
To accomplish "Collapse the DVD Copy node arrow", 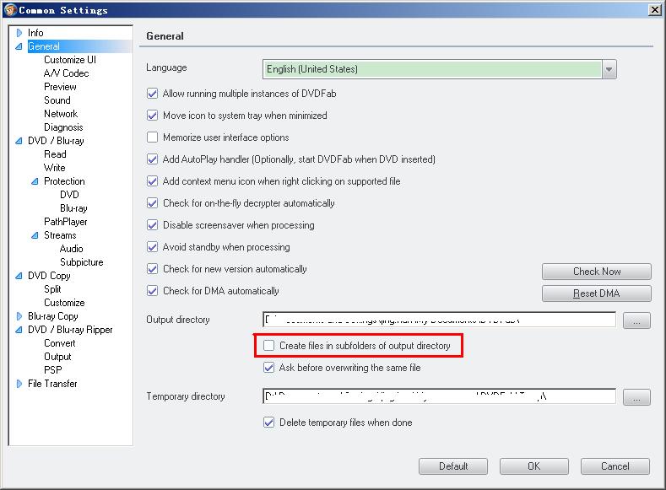I will tap(19, 276).
